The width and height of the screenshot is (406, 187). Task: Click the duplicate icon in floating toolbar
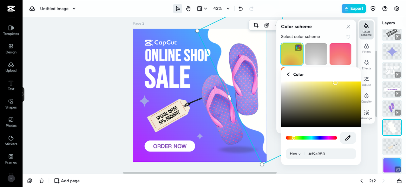267,25
